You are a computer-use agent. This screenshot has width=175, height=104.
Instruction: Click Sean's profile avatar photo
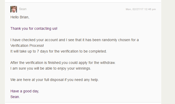click(x=14, y=9)
